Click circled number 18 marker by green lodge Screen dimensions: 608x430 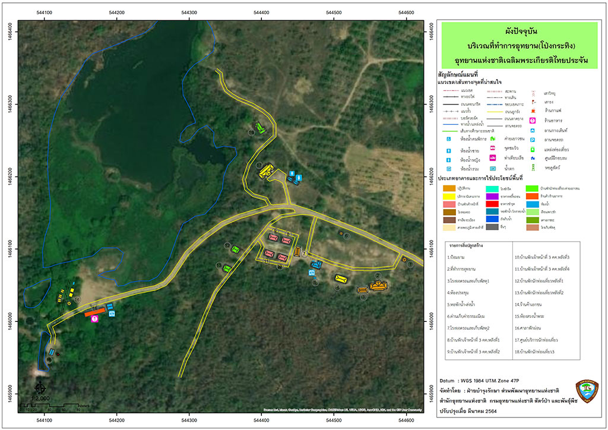(x=252, y=132)
